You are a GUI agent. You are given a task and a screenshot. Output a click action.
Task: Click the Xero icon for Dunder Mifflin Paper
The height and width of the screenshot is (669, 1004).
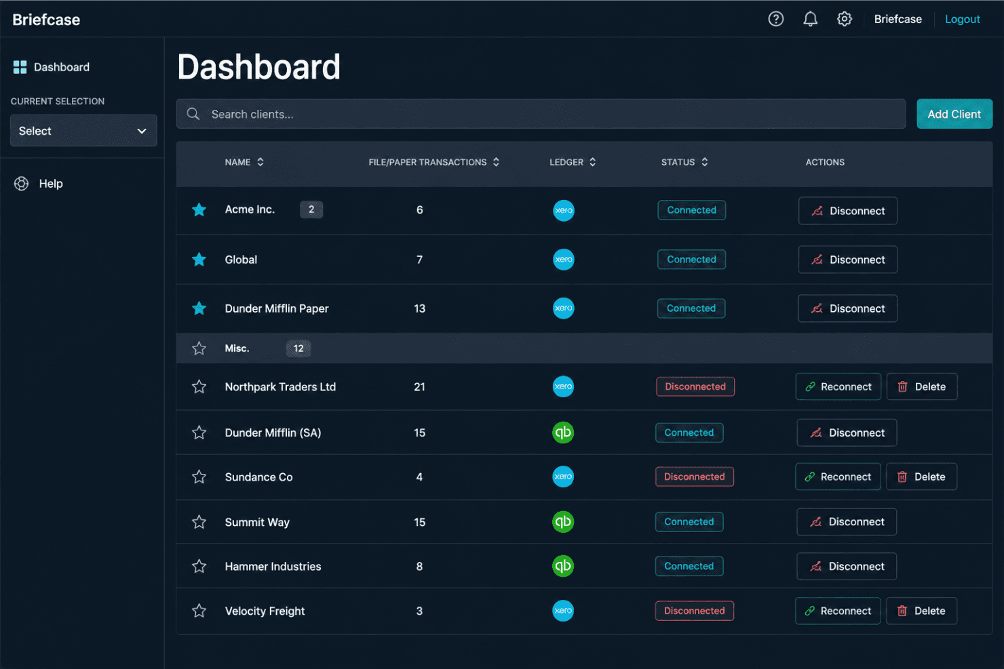coord(563,308)
